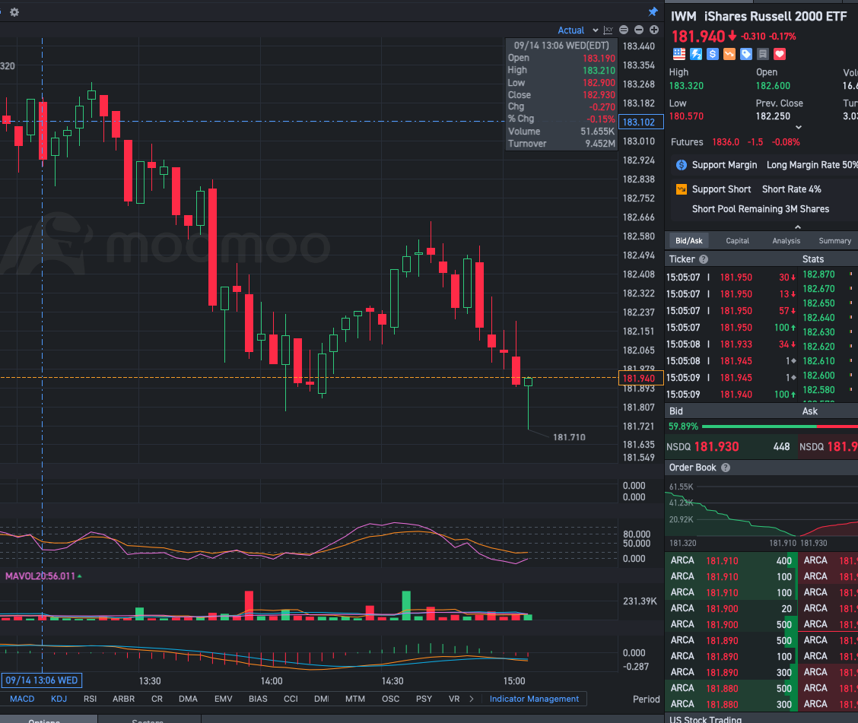Pin the chart panel
Viewport: 858px width, 723px height.
coord(653,11)
